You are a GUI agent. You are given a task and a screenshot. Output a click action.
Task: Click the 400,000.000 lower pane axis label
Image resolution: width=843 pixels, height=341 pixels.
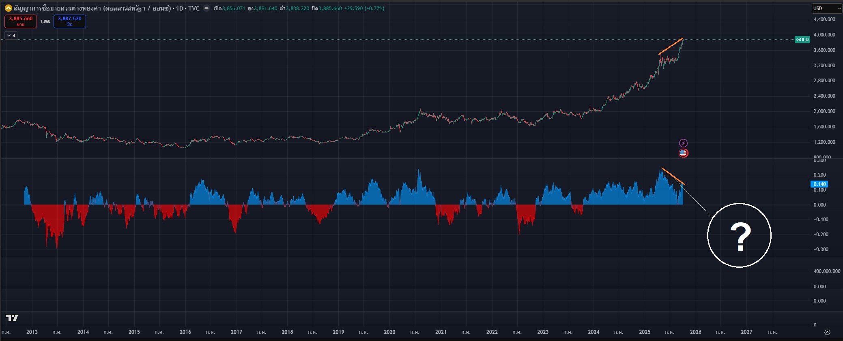coord(827,271)
